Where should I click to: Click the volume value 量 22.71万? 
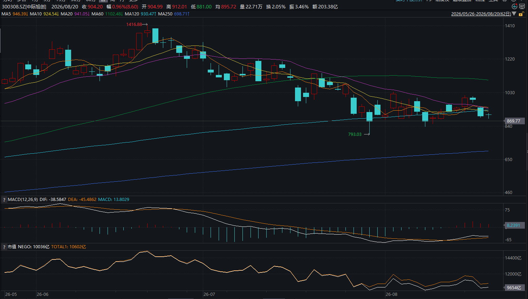(x=251, y=7)
